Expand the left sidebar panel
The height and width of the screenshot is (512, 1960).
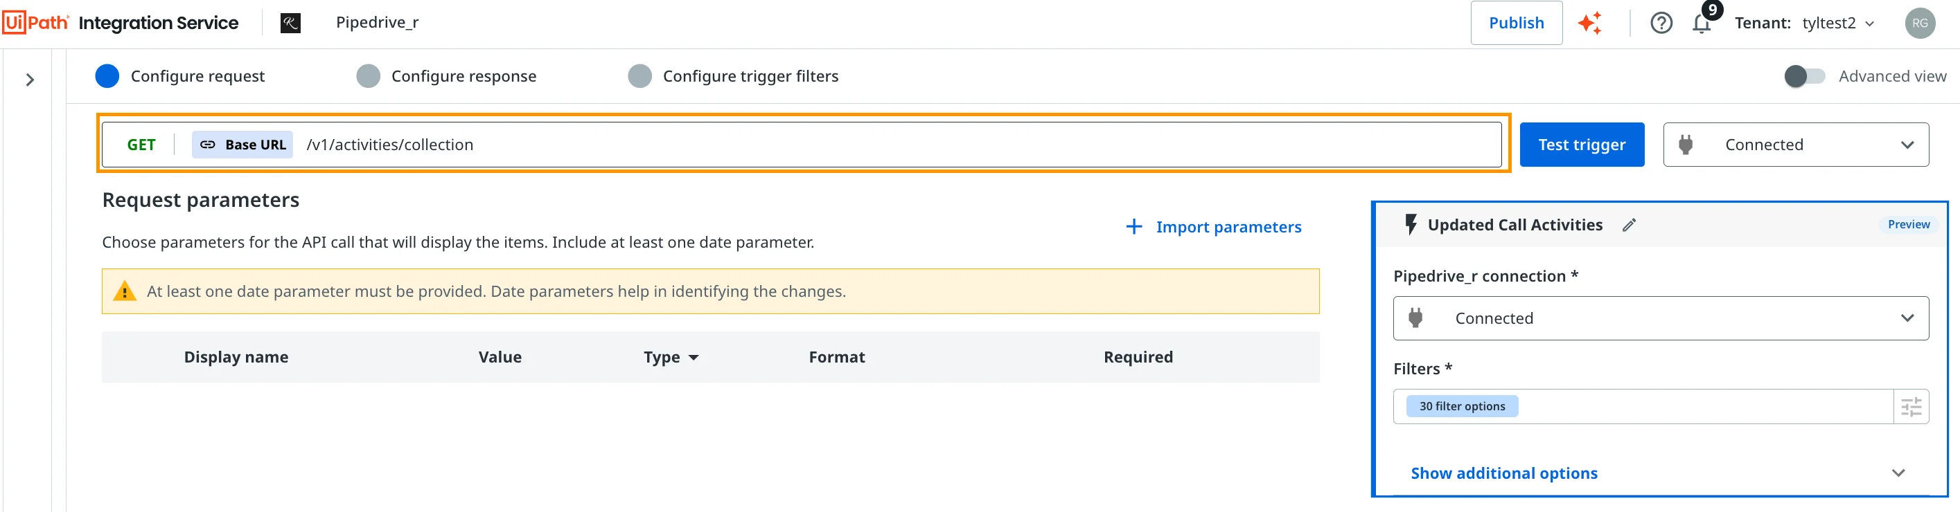click(x=30, y=80)
